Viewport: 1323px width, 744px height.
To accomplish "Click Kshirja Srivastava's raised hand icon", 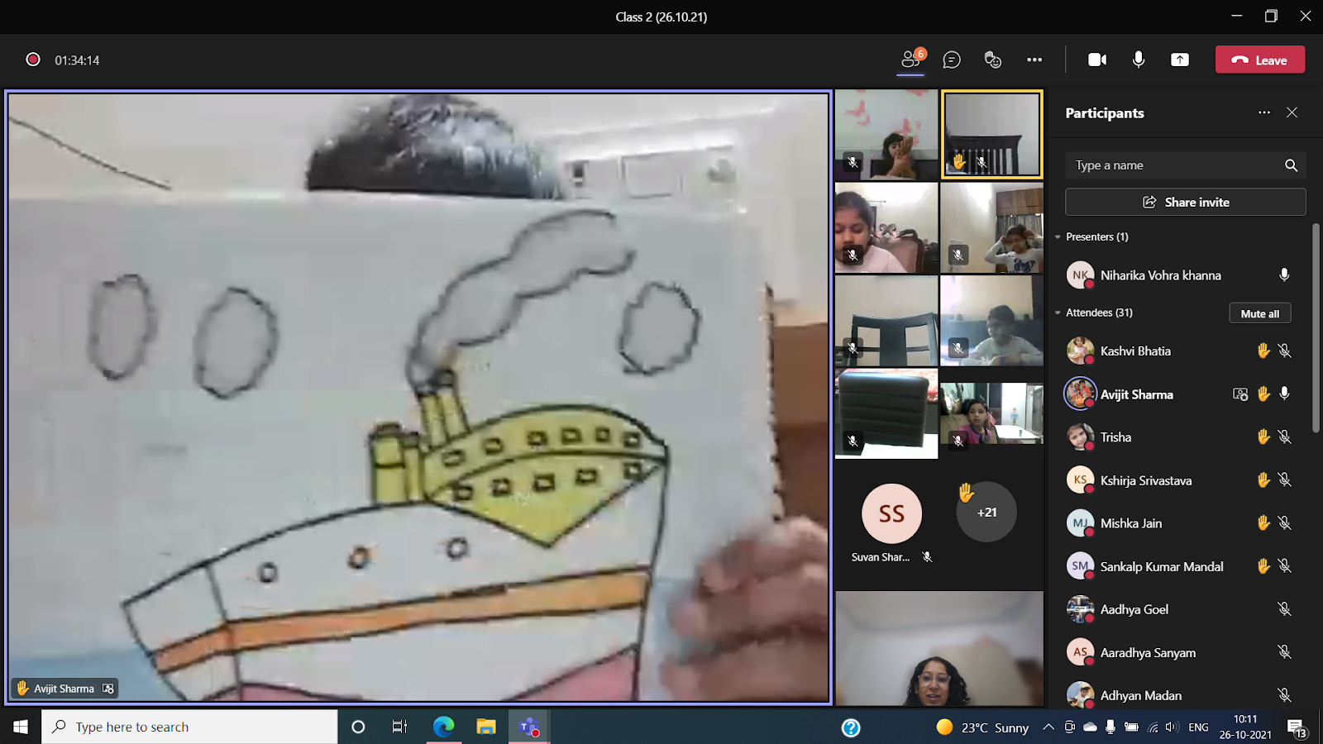I will (x=1263, y=479).
